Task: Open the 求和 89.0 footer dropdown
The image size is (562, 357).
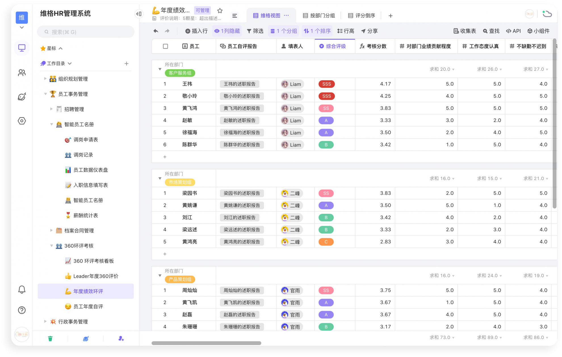Action: pyautogui.click(x=489, y=337)
